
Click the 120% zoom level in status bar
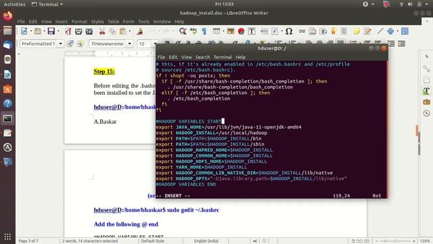(x=425, y=241)
